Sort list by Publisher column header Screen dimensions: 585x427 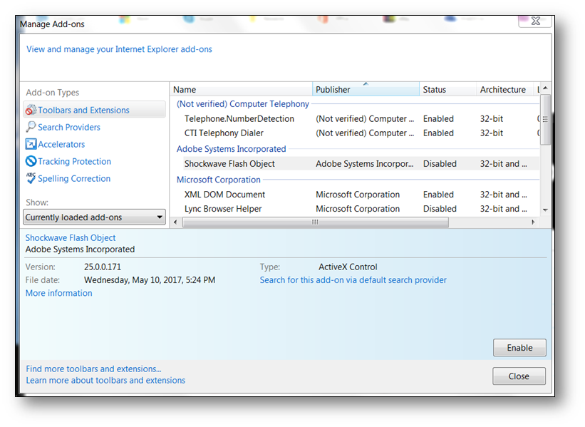(x=366, y=90)
